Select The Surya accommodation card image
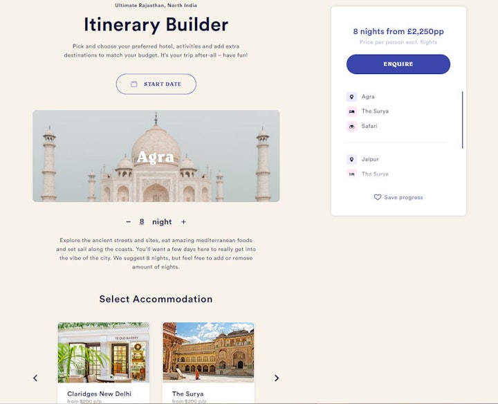Image resolution: width=498 pixels, height=404 pixels. coord(208,353)
